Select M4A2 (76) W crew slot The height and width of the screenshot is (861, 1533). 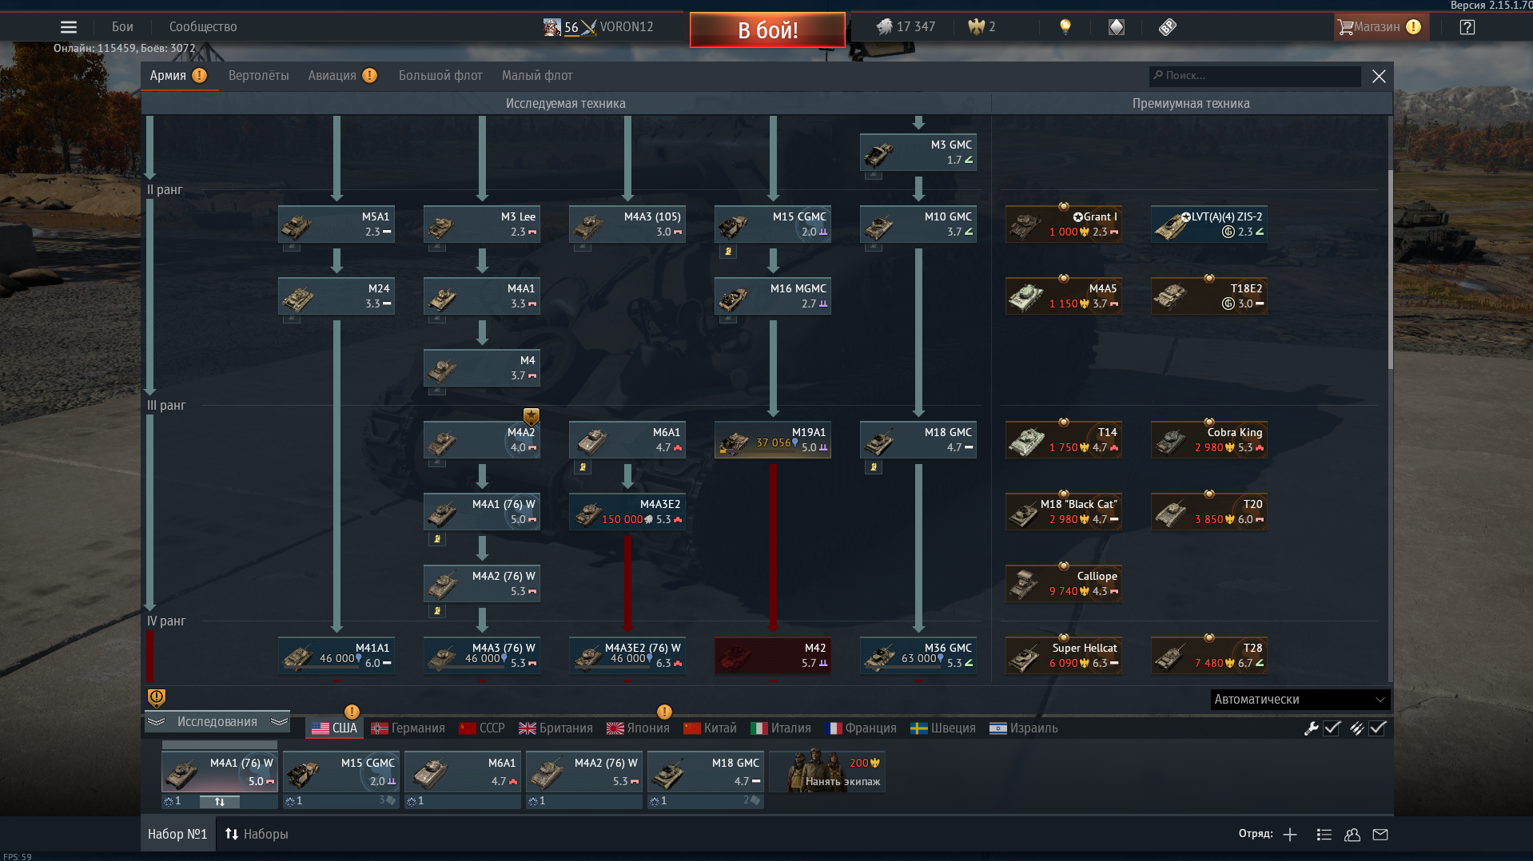[x=584, y=772]
